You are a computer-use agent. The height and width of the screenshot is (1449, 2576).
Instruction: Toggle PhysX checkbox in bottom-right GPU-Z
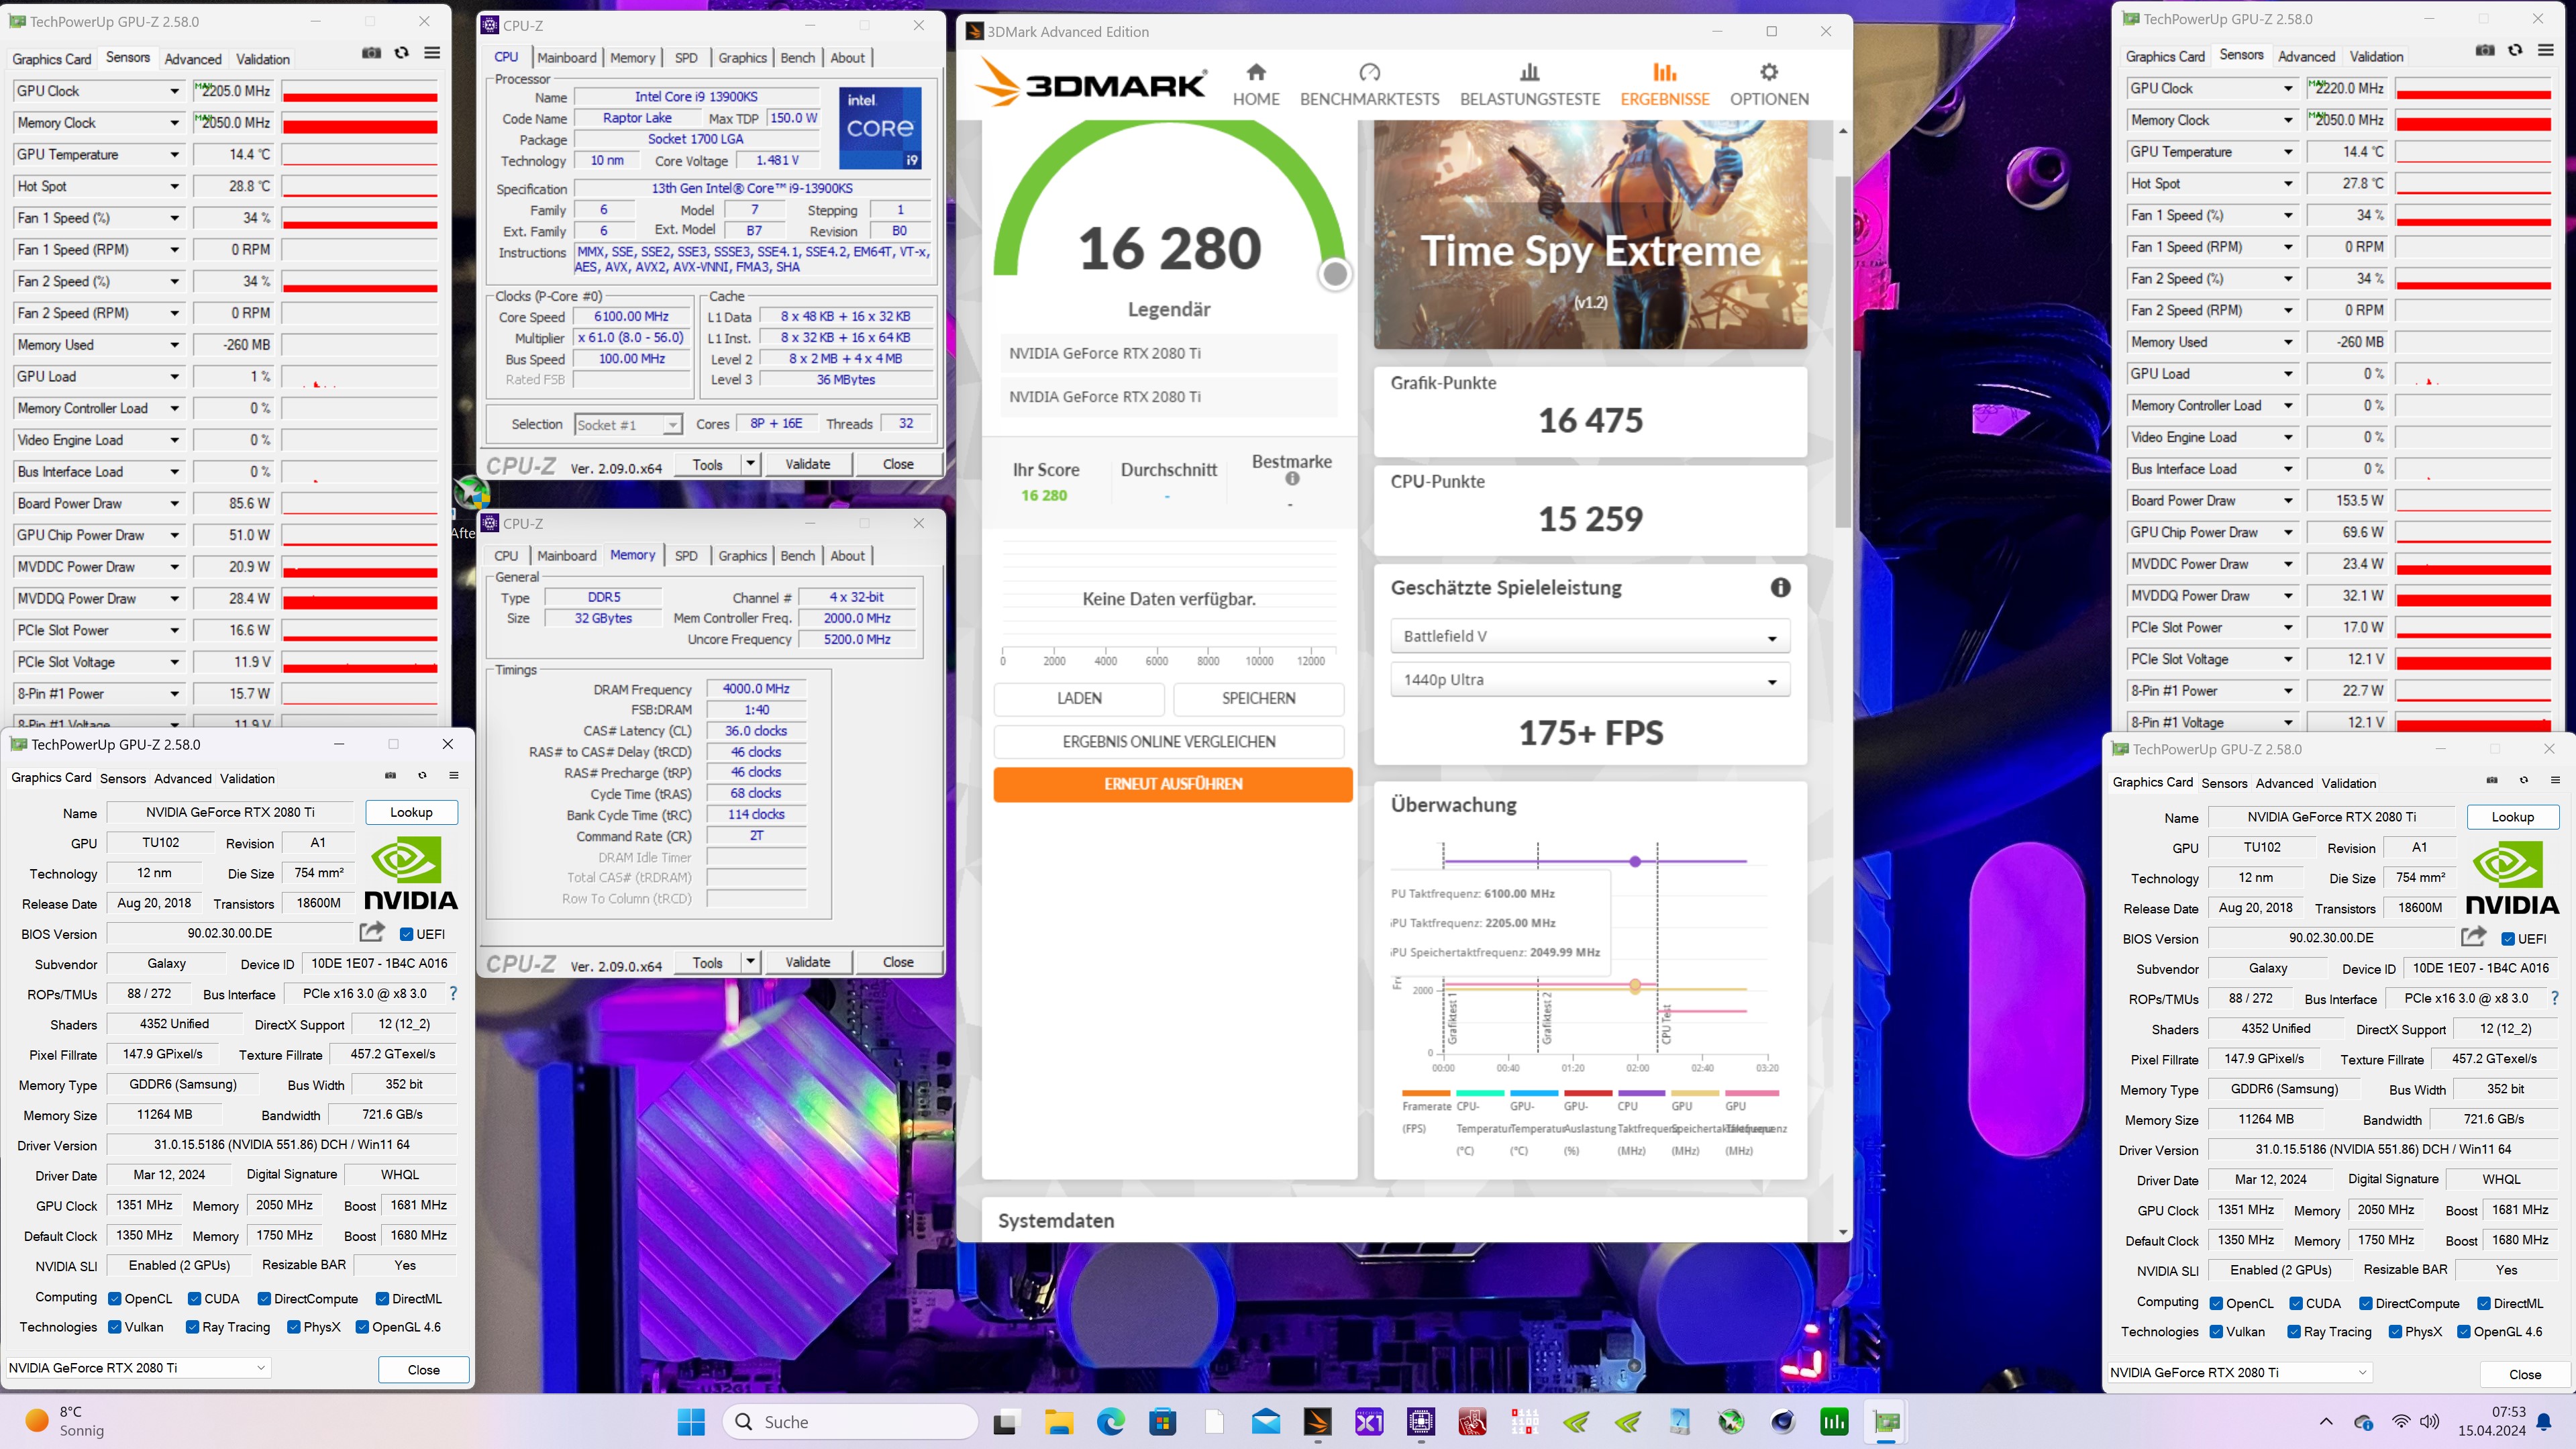point(2395,1332)
